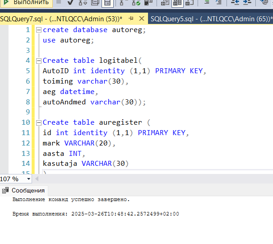The height and width of the screenshot is (244, 273).
Task: Specify values for template parameters
Action: [264, 2]
